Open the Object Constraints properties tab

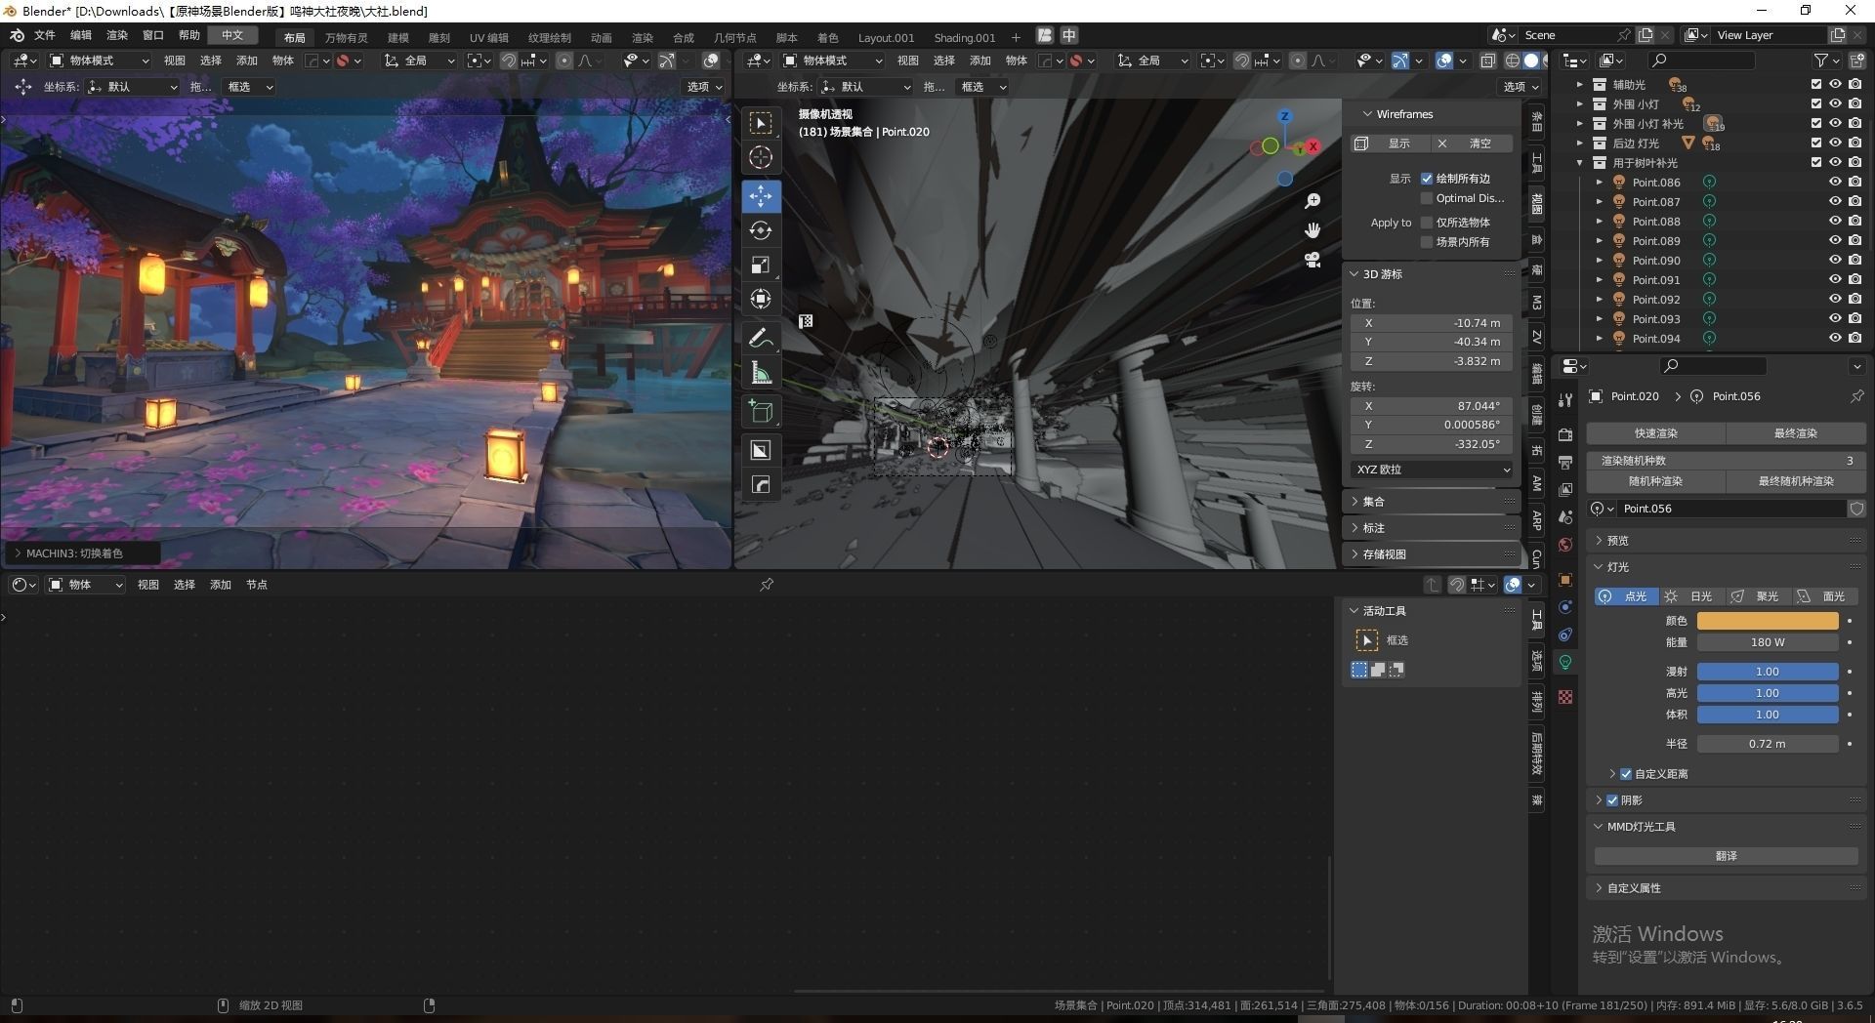[x=1565, y=634]
